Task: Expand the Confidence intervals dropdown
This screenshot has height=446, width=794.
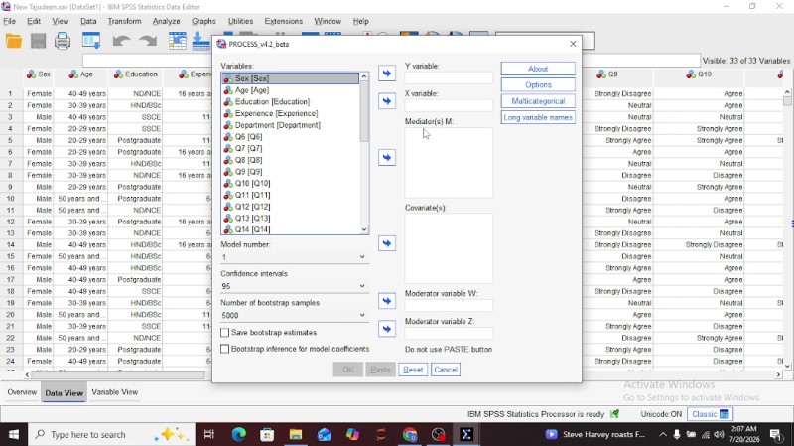Action: [362, 286]
